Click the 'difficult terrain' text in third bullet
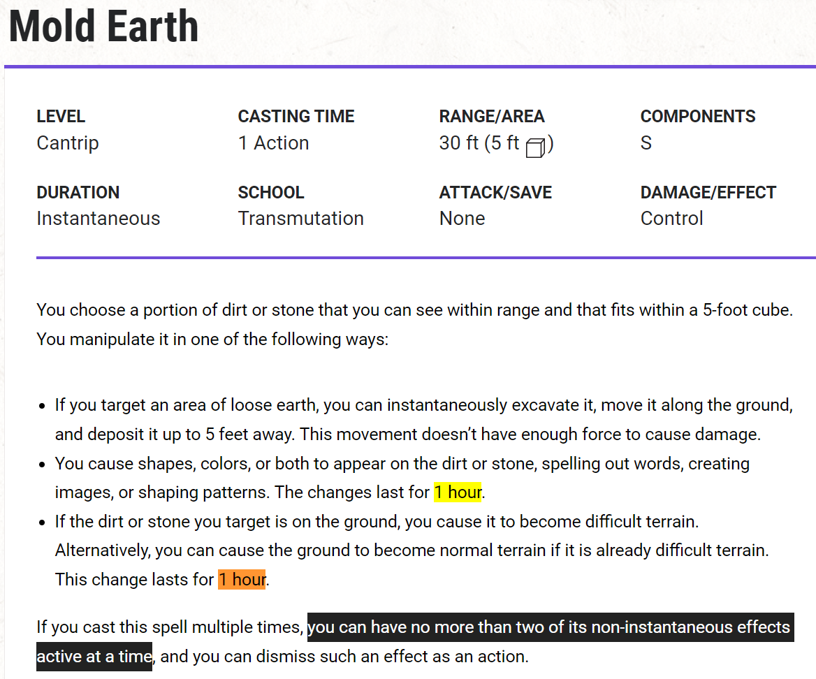Screen dimensions: 816x679 pos(641,521)
